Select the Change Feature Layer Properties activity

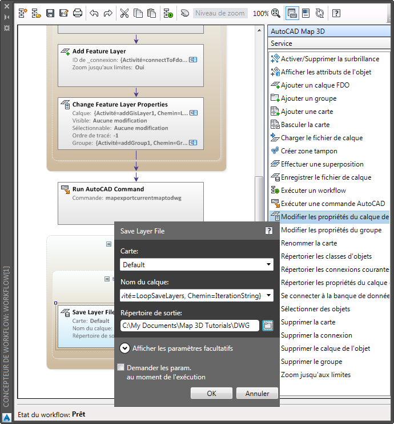tap(131, 124)
